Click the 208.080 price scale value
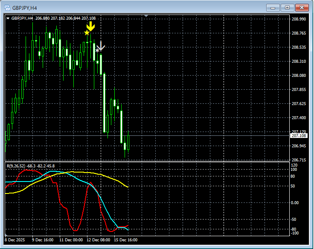 (x=299, y=75)
